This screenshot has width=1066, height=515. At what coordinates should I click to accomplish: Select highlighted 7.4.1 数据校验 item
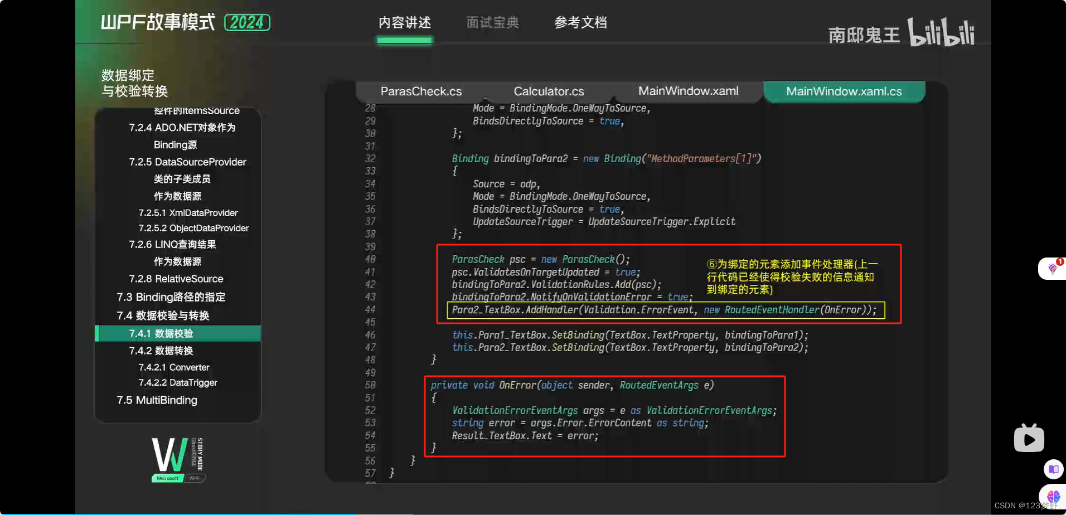point(178,333)
